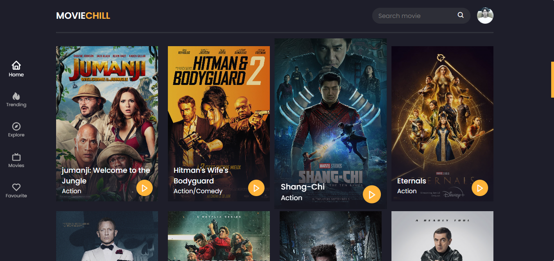The image size is (554, 261).
Task: Play Hitman's Wife's Bodyguard
Action: point(256,188)
